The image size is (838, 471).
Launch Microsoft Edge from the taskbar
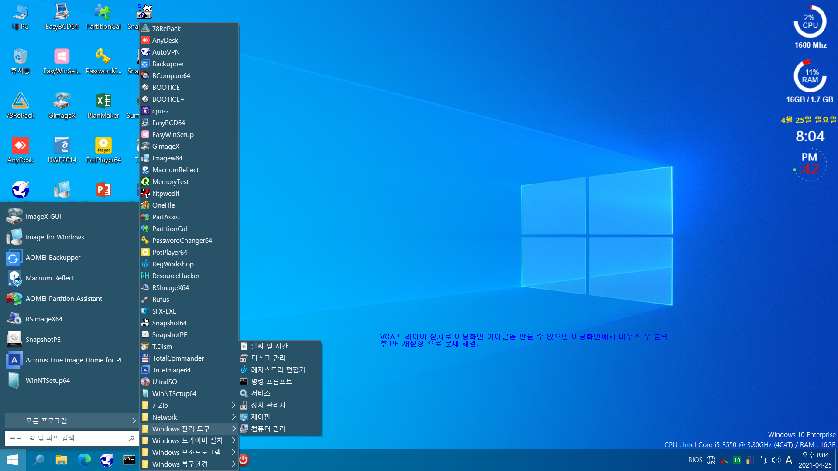[84, 460]
